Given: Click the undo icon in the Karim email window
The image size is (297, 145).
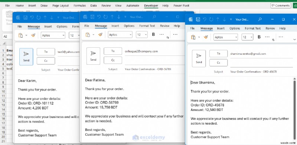Looking at the screenshot, I should point(32,17).
